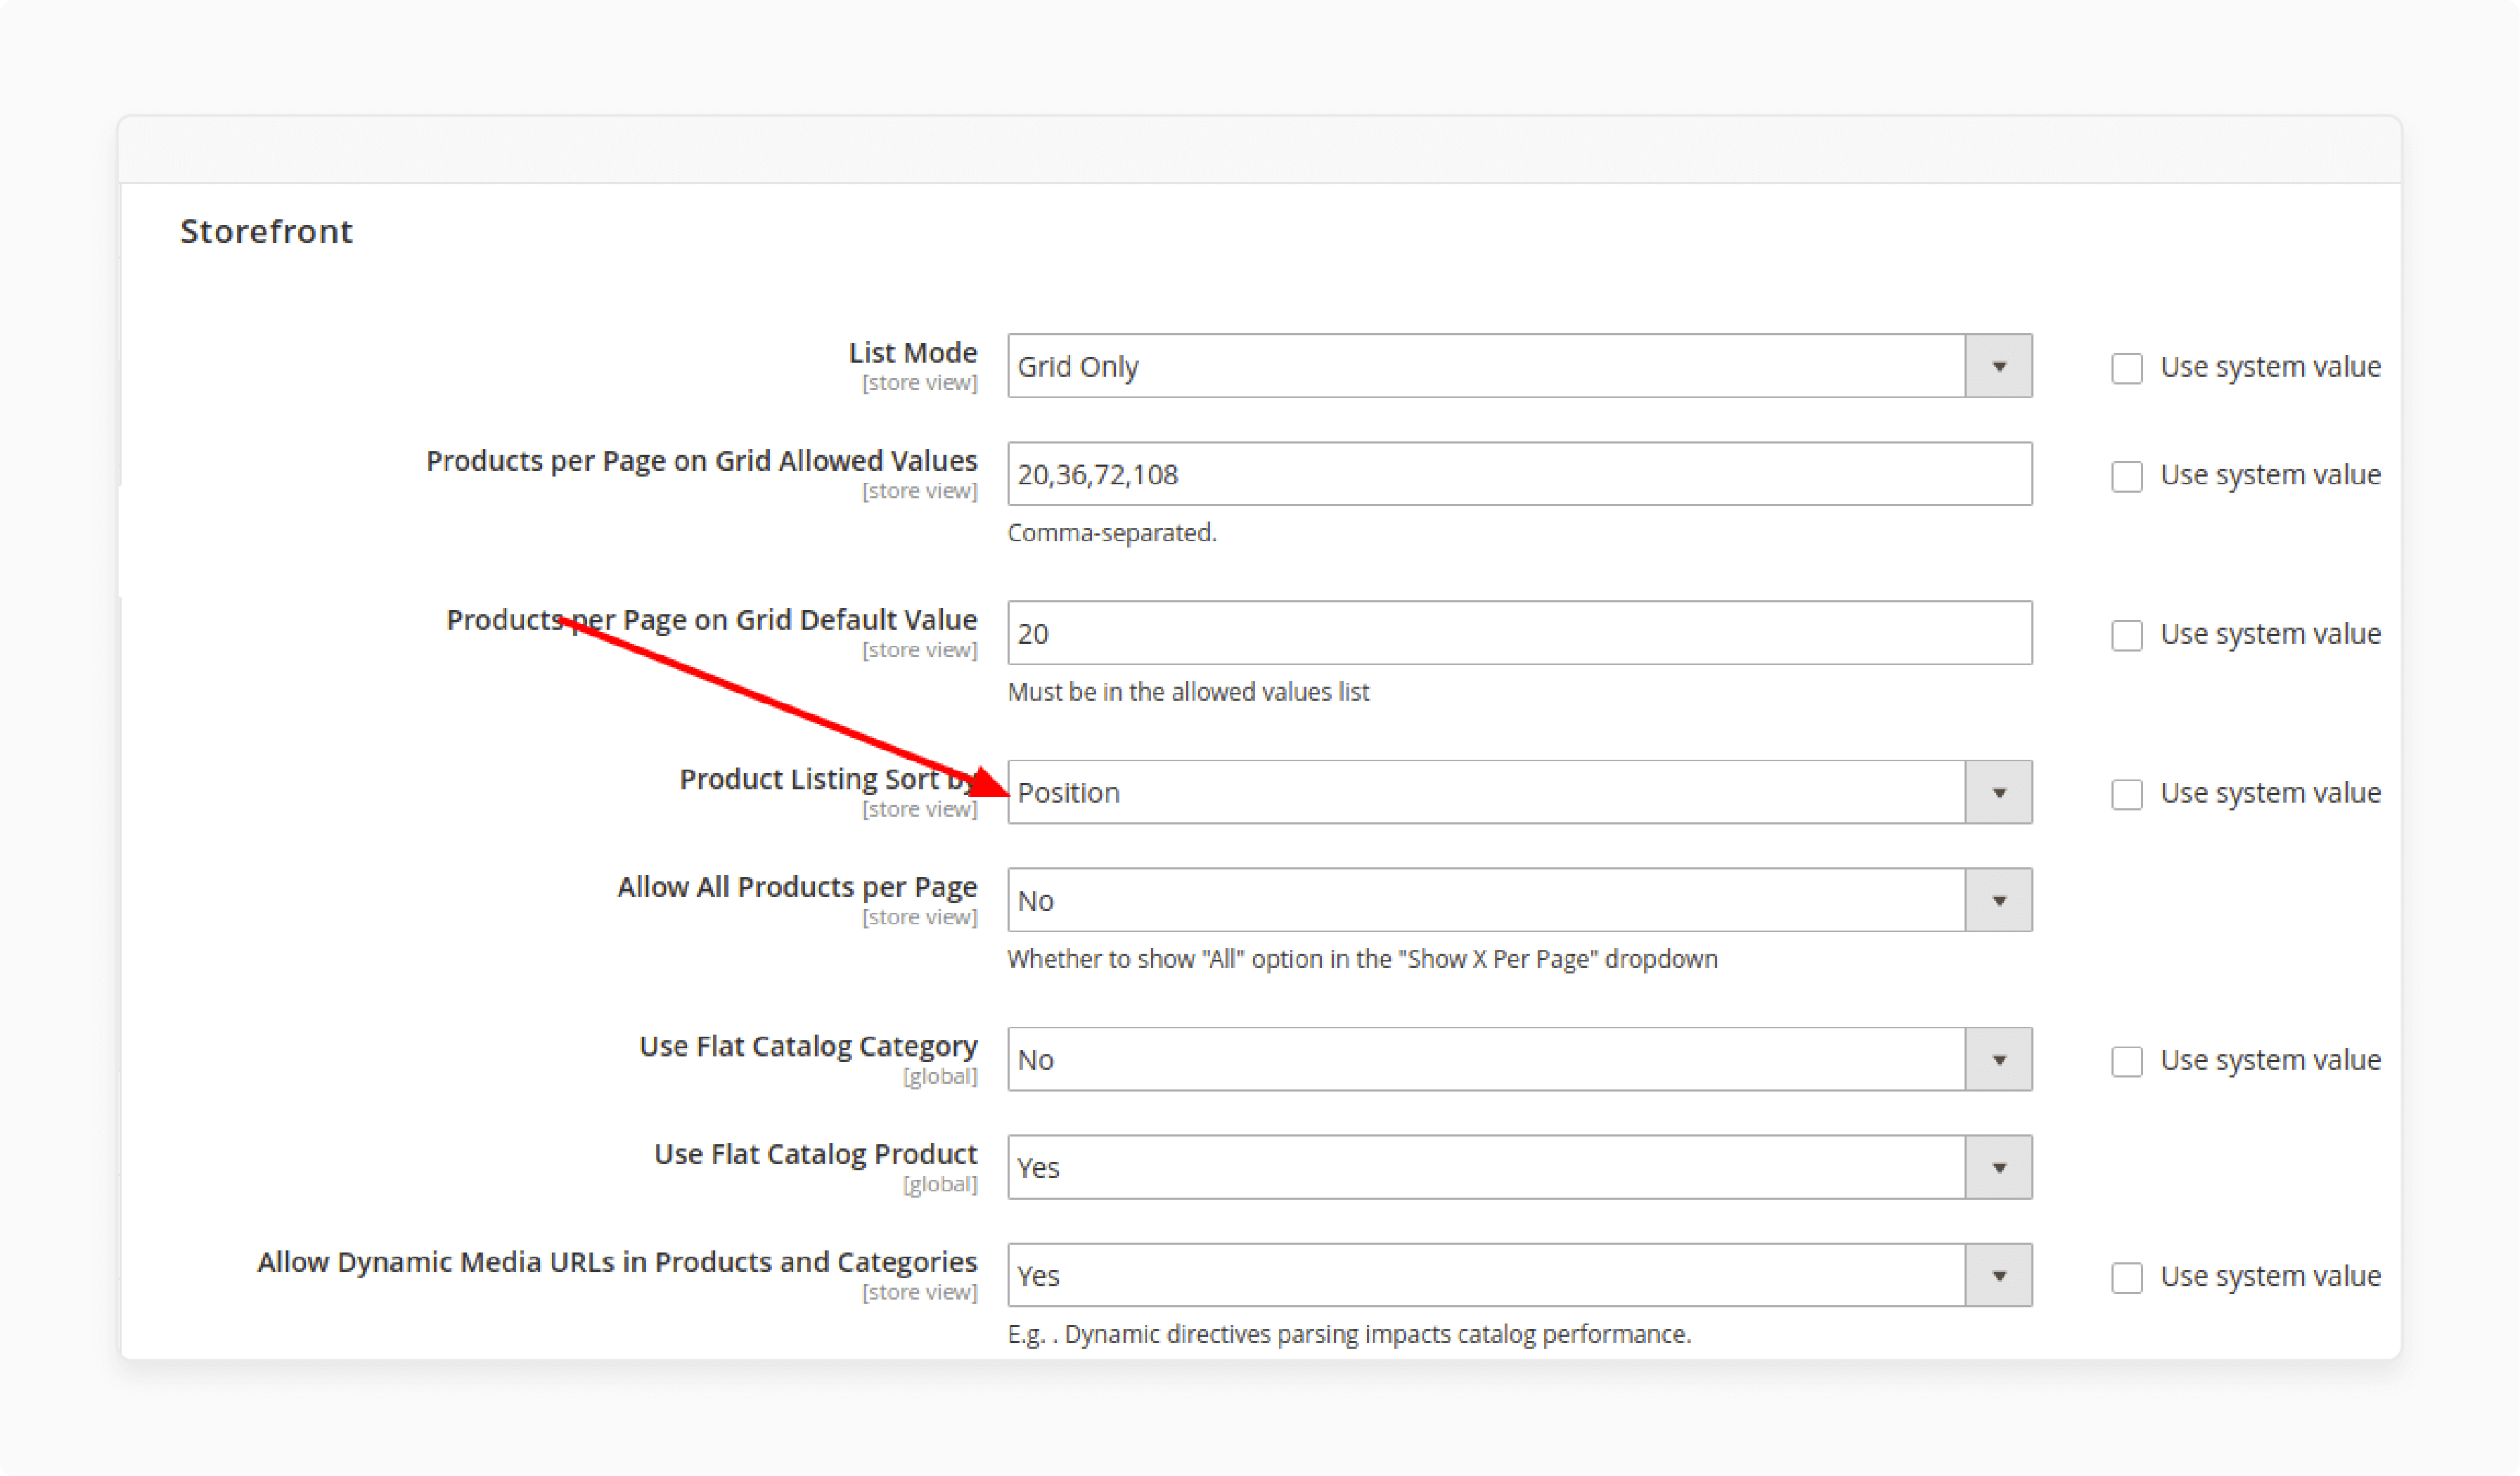The height and width of the screenshot is (1476, 2520).
Task: Open the Product Listing Sort by dropdown
Action: (1519, 792)
